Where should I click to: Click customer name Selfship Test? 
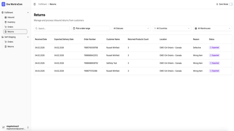(112, 63)
